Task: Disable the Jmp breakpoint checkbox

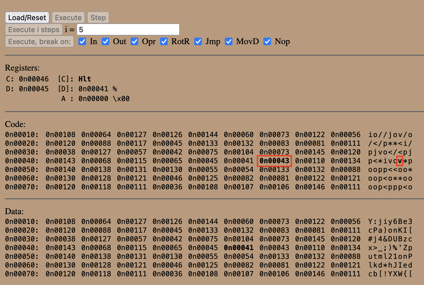Action: pos(198,41)
